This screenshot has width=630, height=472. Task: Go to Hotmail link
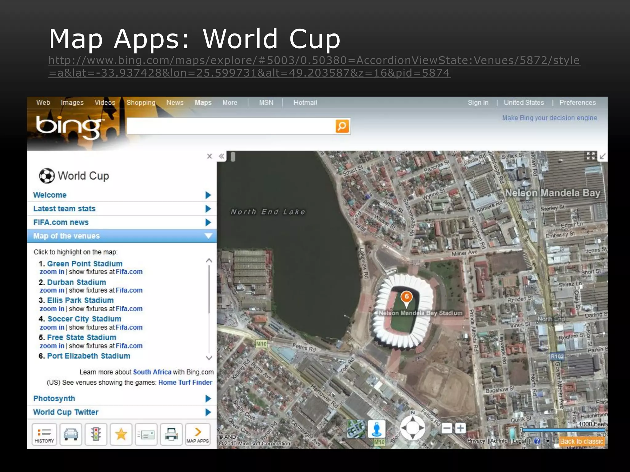tap(305, 103)
